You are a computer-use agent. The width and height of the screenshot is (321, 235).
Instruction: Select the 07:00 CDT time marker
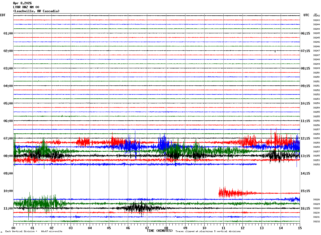pos(8,138)
